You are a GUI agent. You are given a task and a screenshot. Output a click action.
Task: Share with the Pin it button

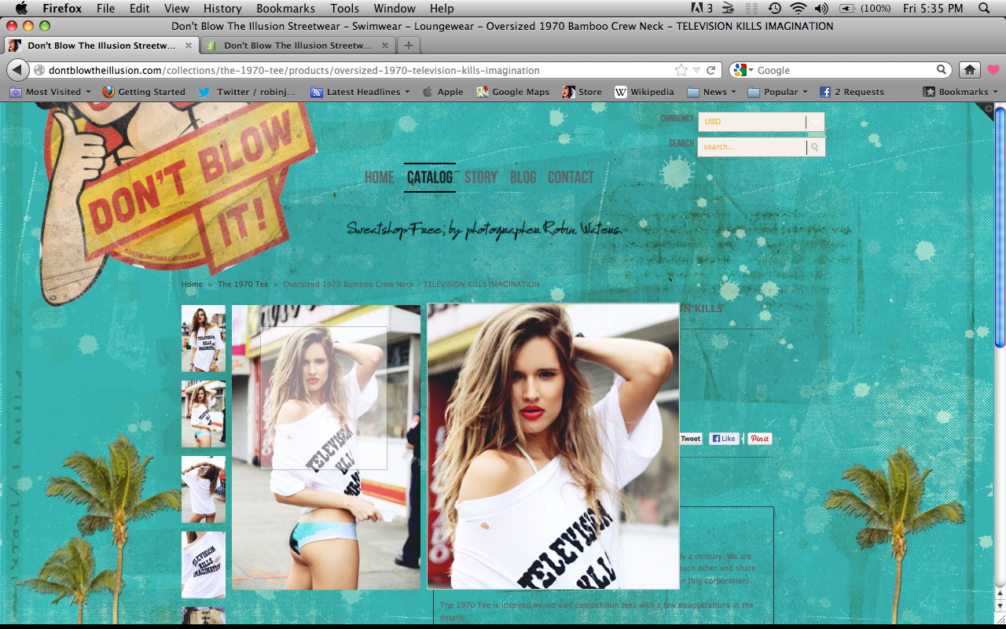pos(759,439)
